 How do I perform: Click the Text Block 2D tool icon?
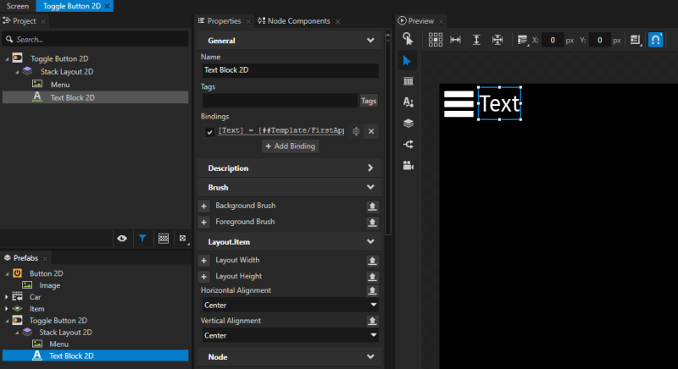click(408, 102)
